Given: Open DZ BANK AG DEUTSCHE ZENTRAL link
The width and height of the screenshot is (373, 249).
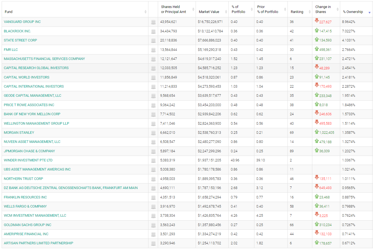Looking at the screenshot, I should coord(71,188).
